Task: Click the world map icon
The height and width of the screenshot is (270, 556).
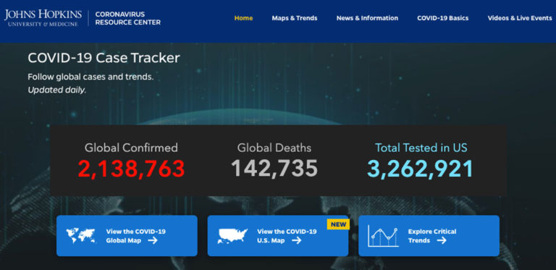Action: (80, 236)
